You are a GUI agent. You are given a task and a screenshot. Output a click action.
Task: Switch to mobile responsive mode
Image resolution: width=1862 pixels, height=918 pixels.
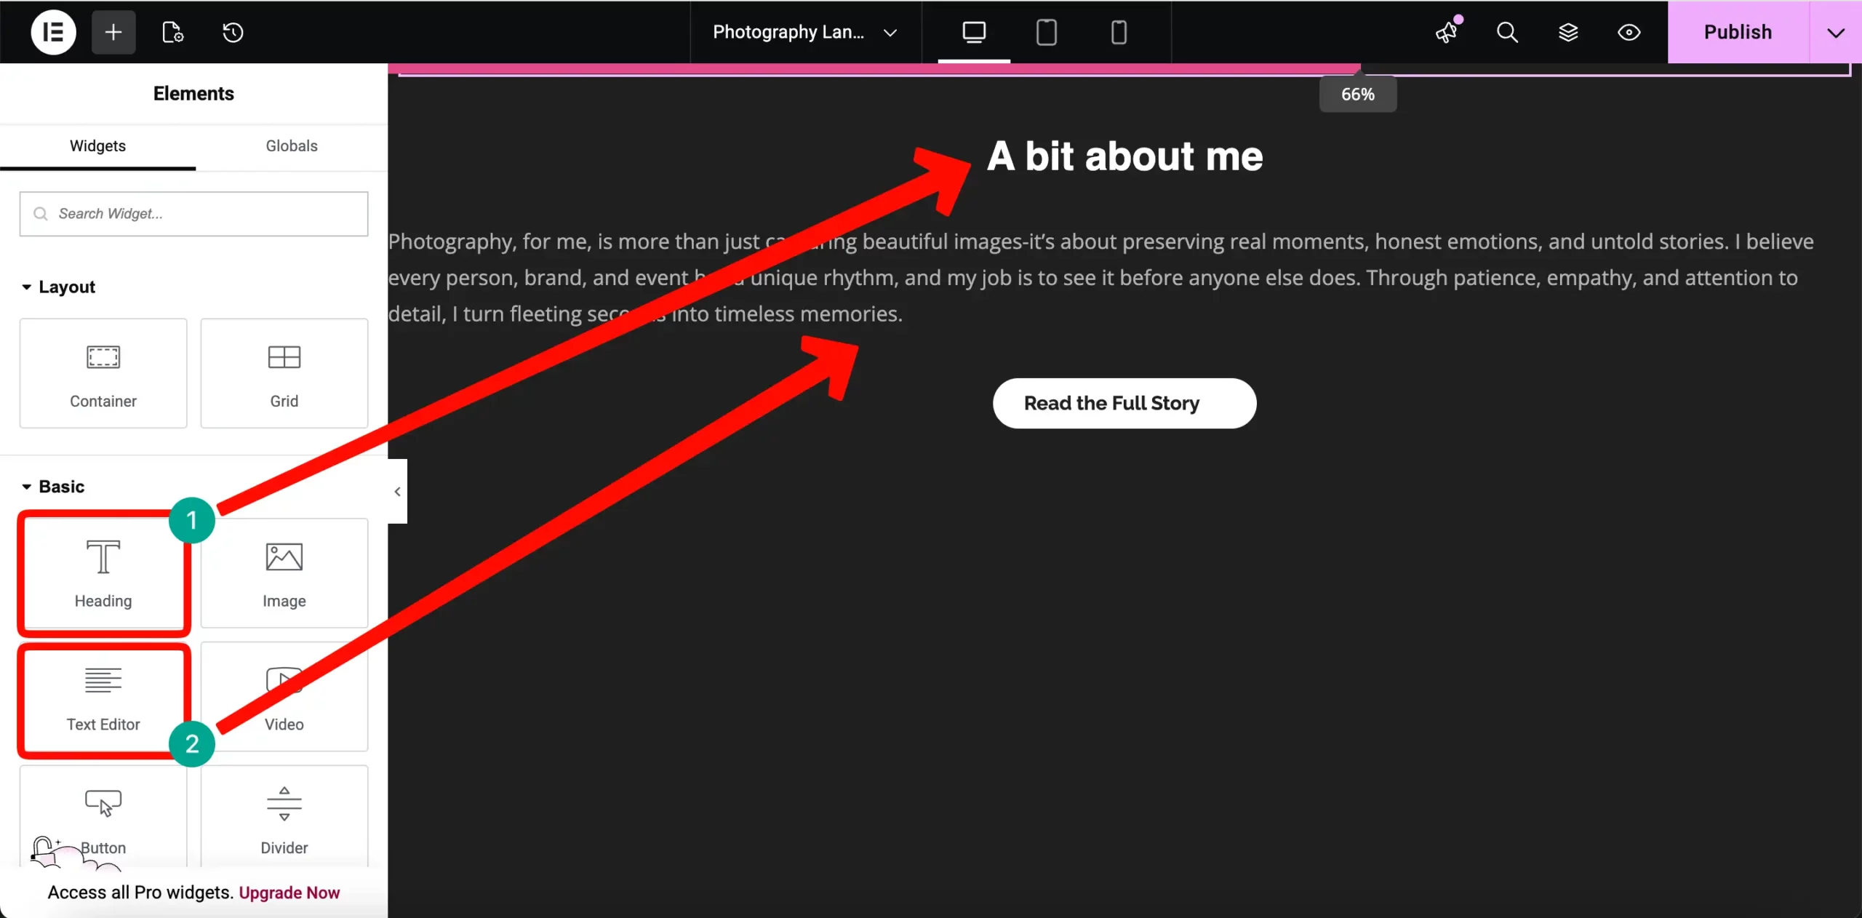[x=1119, y=32]
